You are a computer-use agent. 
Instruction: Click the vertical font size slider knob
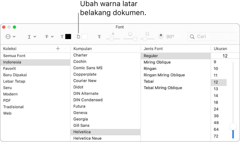[x=233, y=127]
